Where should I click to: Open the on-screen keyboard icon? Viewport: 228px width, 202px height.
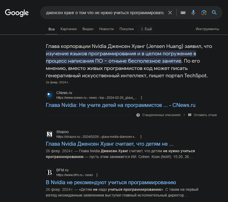pos(183,13)
